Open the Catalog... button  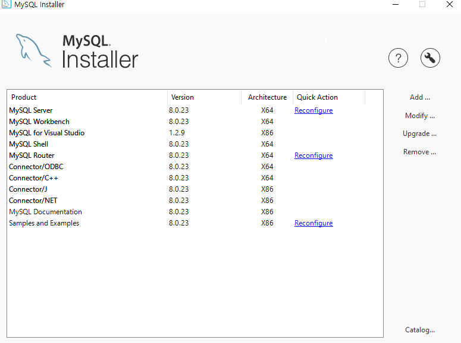[x=420, y=330]
